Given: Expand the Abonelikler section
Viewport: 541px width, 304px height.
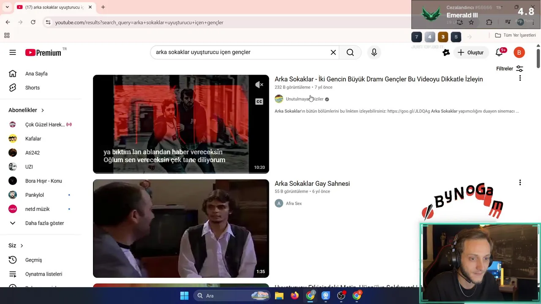Looking at the screenshot, I should pos(27,110).
